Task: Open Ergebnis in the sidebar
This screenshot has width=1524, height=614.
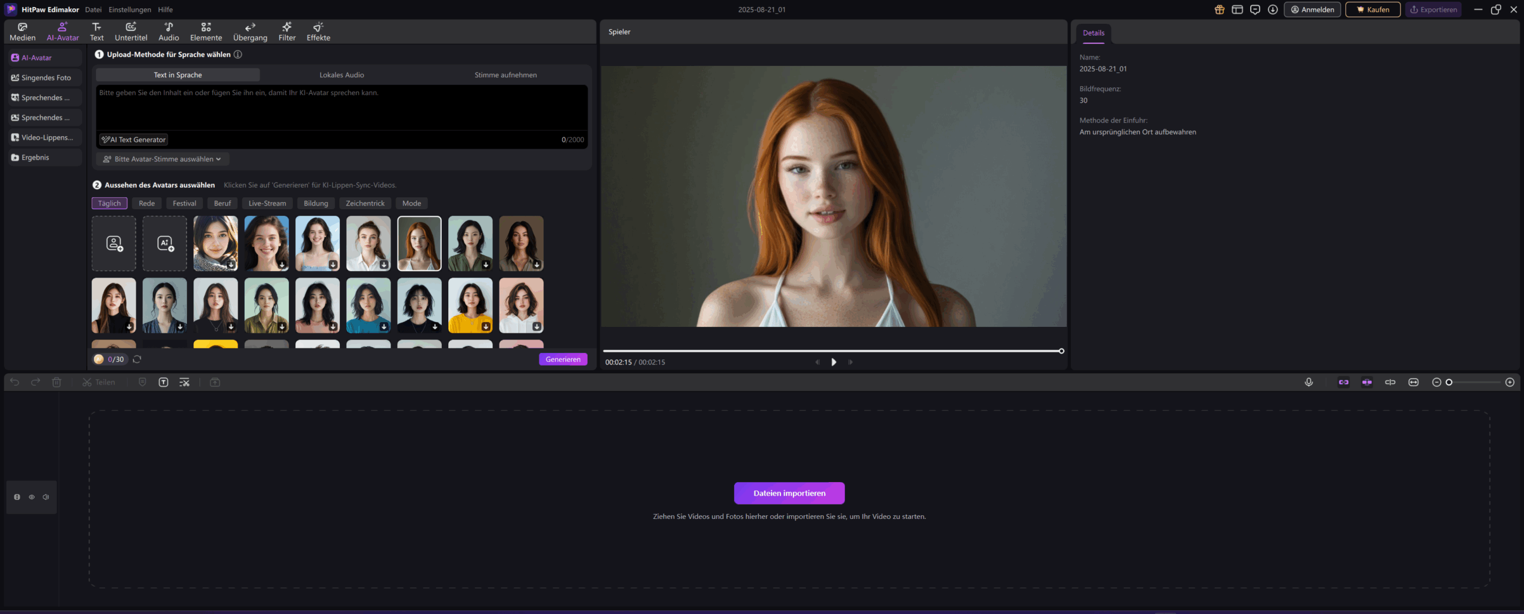Action: coord(44,158)
